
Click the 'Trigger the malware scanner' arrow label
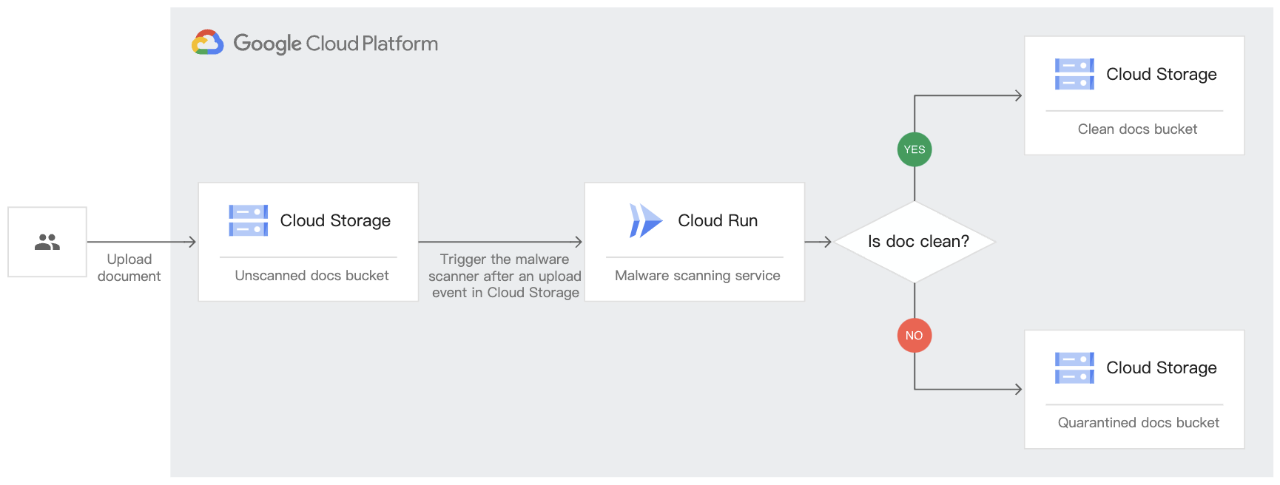(505, 276)
